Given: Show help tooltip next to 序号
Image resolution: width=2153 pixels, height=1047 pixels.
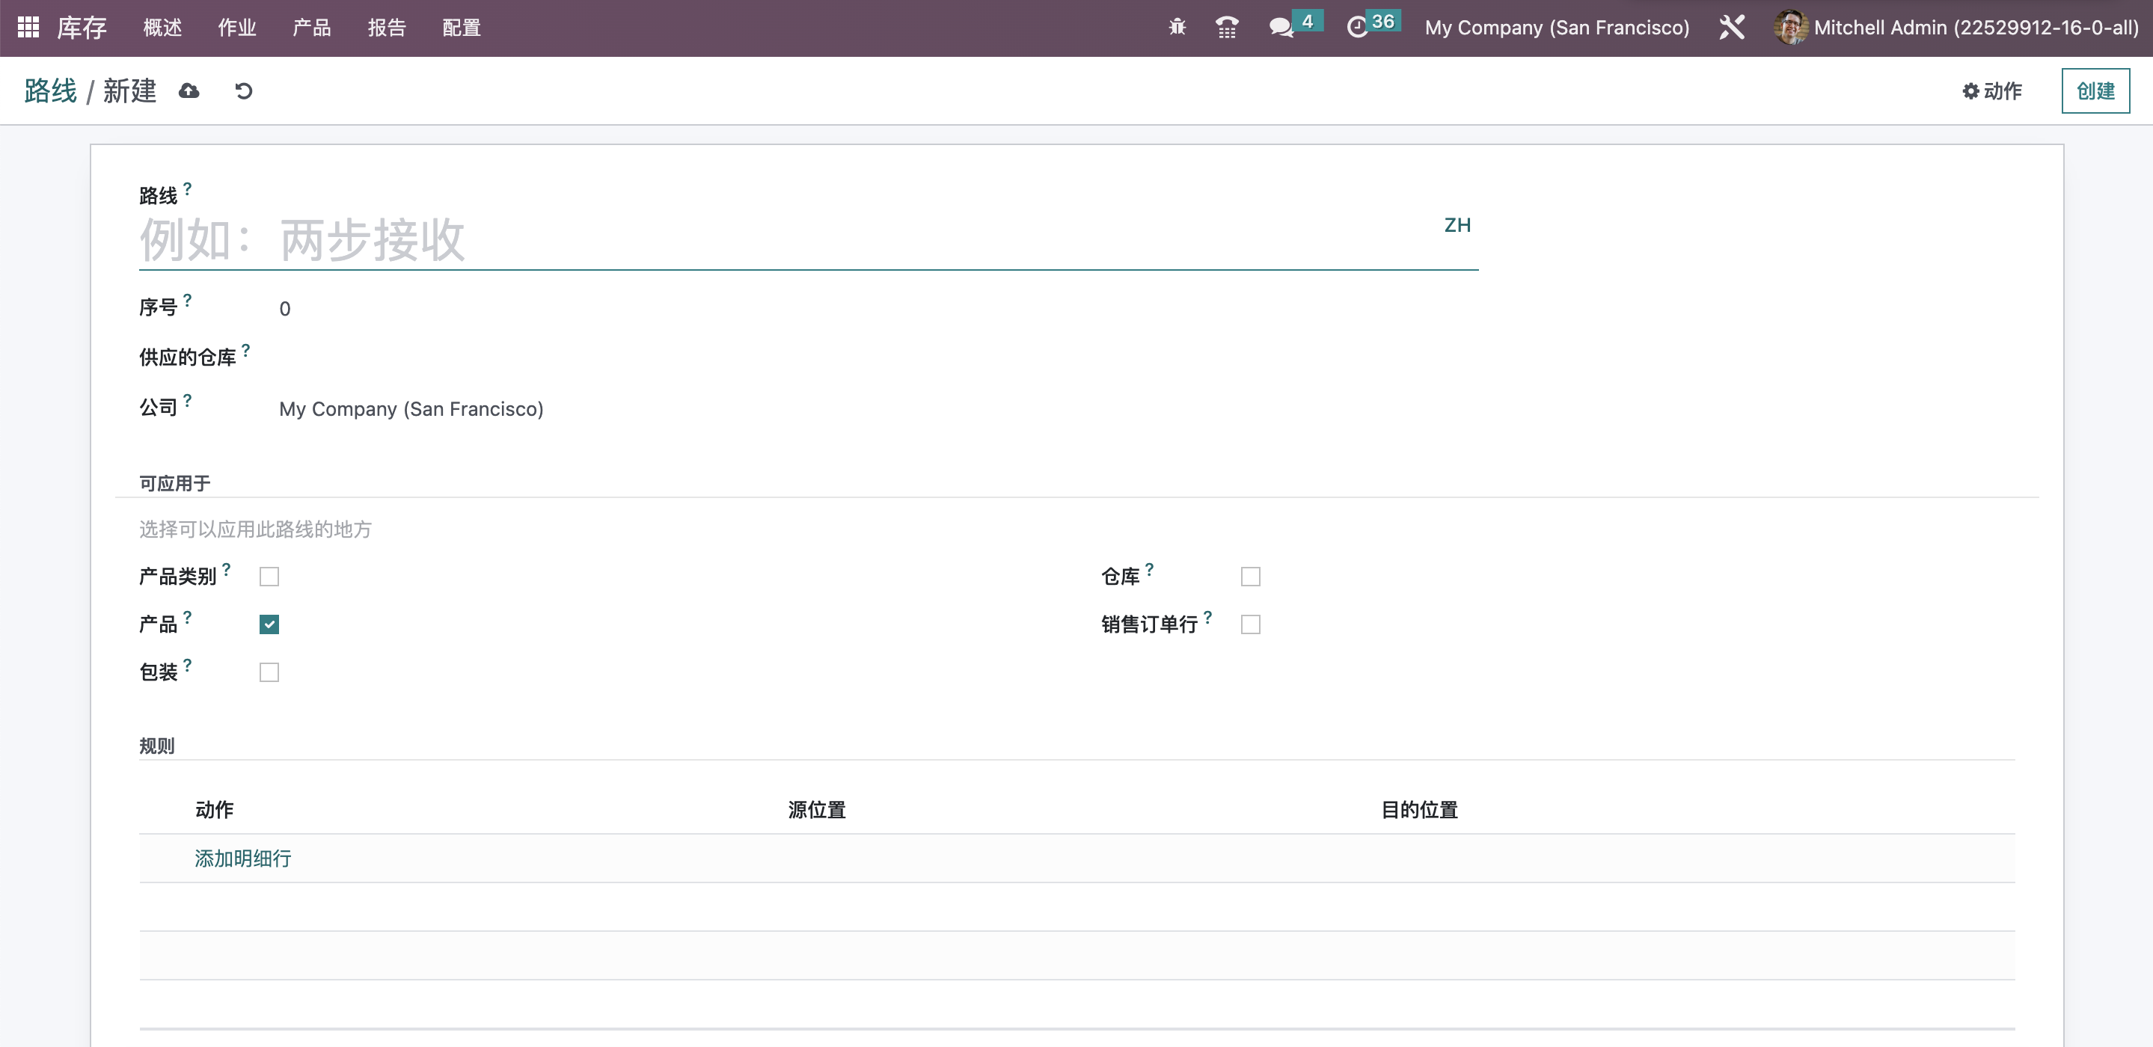Looking at the screenshot, I should [x=187, y=300].
